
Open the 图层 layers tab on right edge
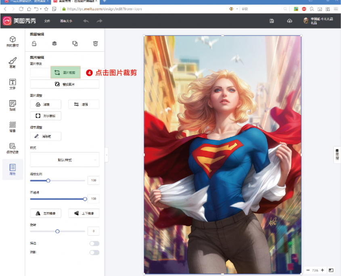click(x=337, y=155)
